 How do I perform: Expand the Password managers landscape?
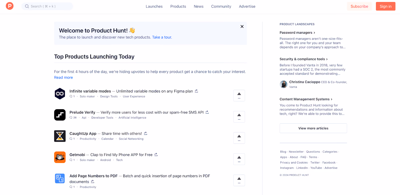pos(297,32)
